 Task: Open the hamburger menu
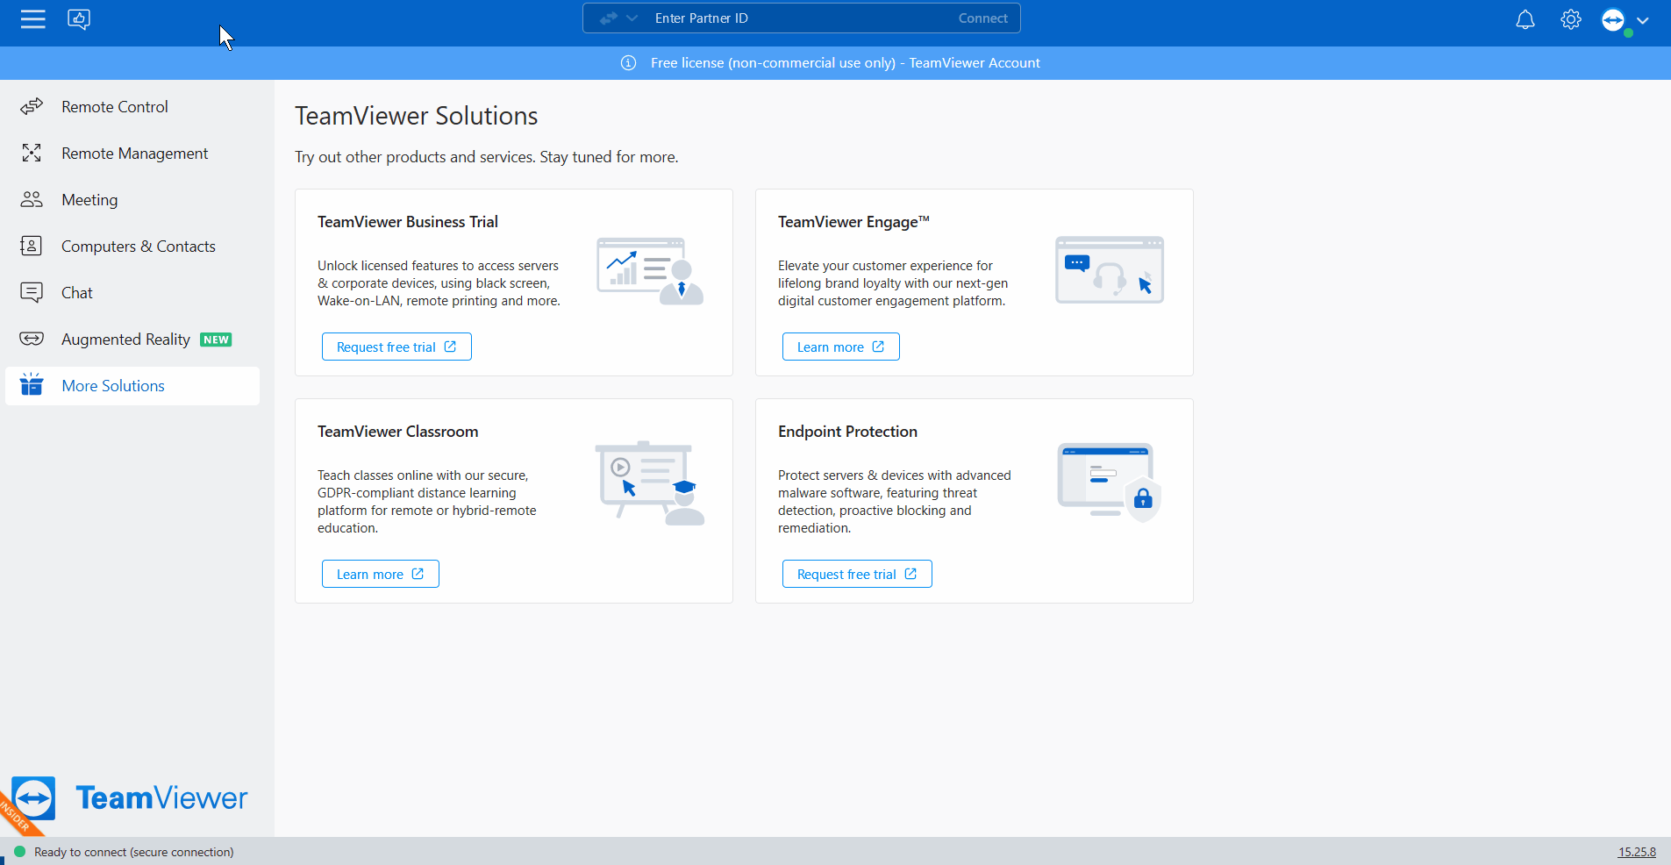coord(33,18)
